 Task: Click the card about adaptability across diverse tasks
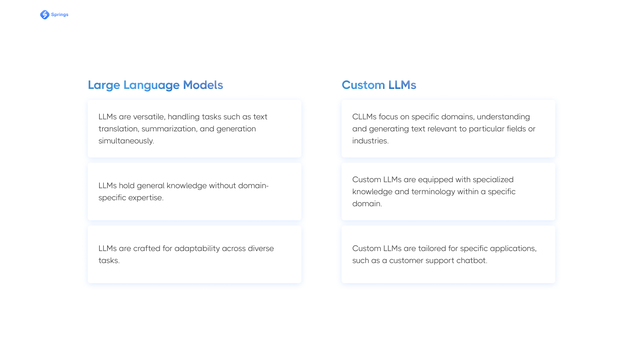pyautogui.click(x=195, y=254)
